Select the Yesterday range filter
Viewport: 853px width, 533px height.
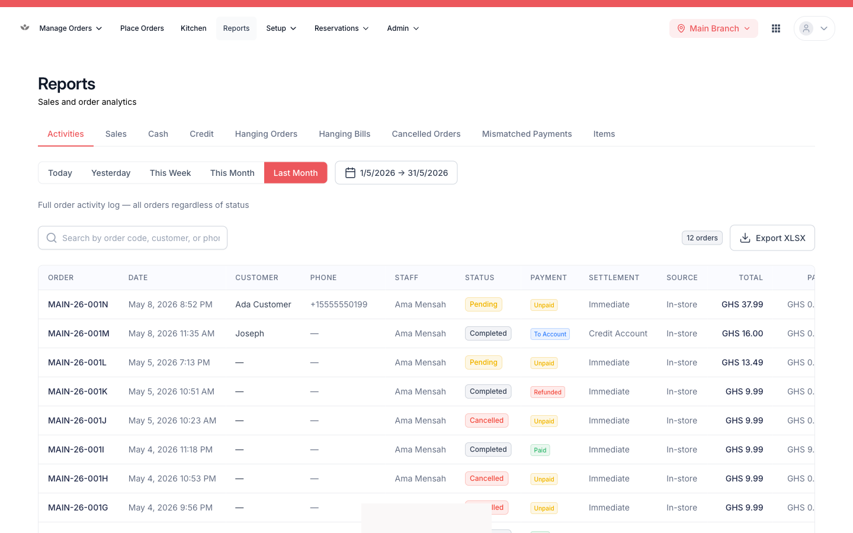tap(111, 173)
